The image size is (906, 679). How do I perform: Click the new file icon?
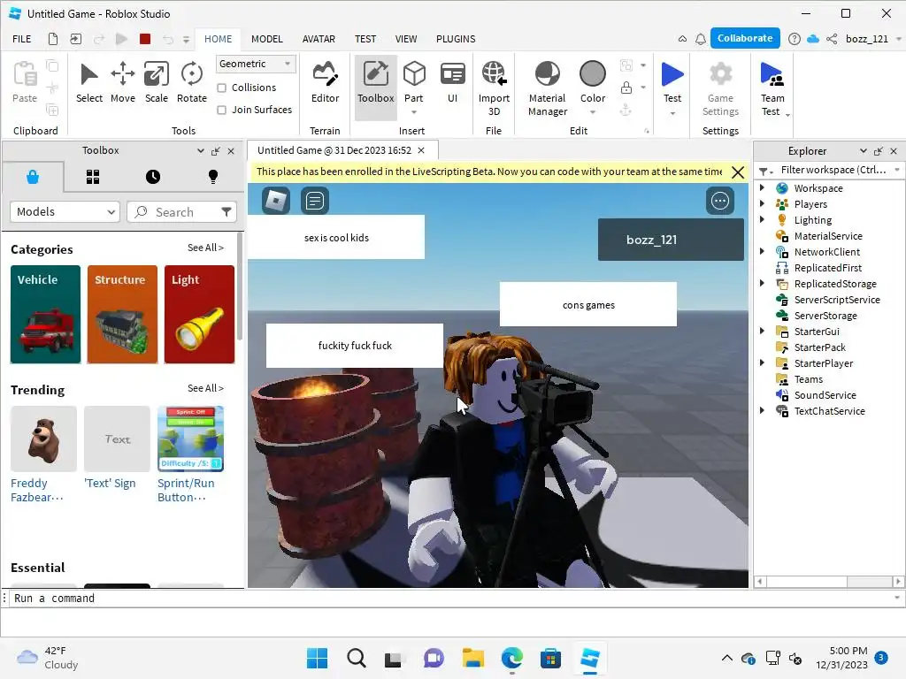click(52, 39)
